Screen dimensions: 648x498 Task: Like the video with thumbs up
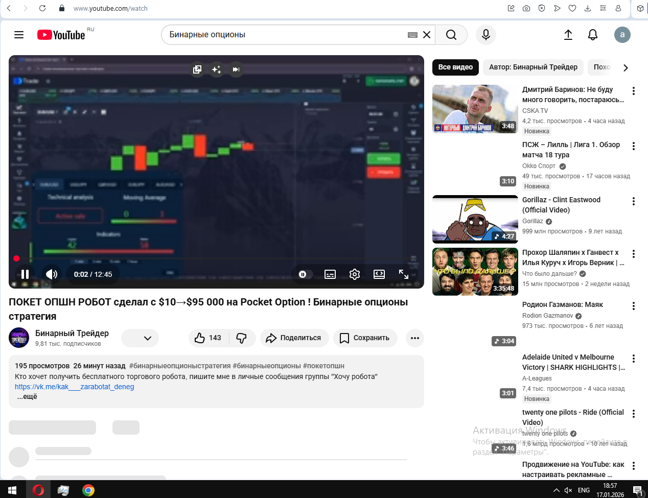[x=209, y=338]
